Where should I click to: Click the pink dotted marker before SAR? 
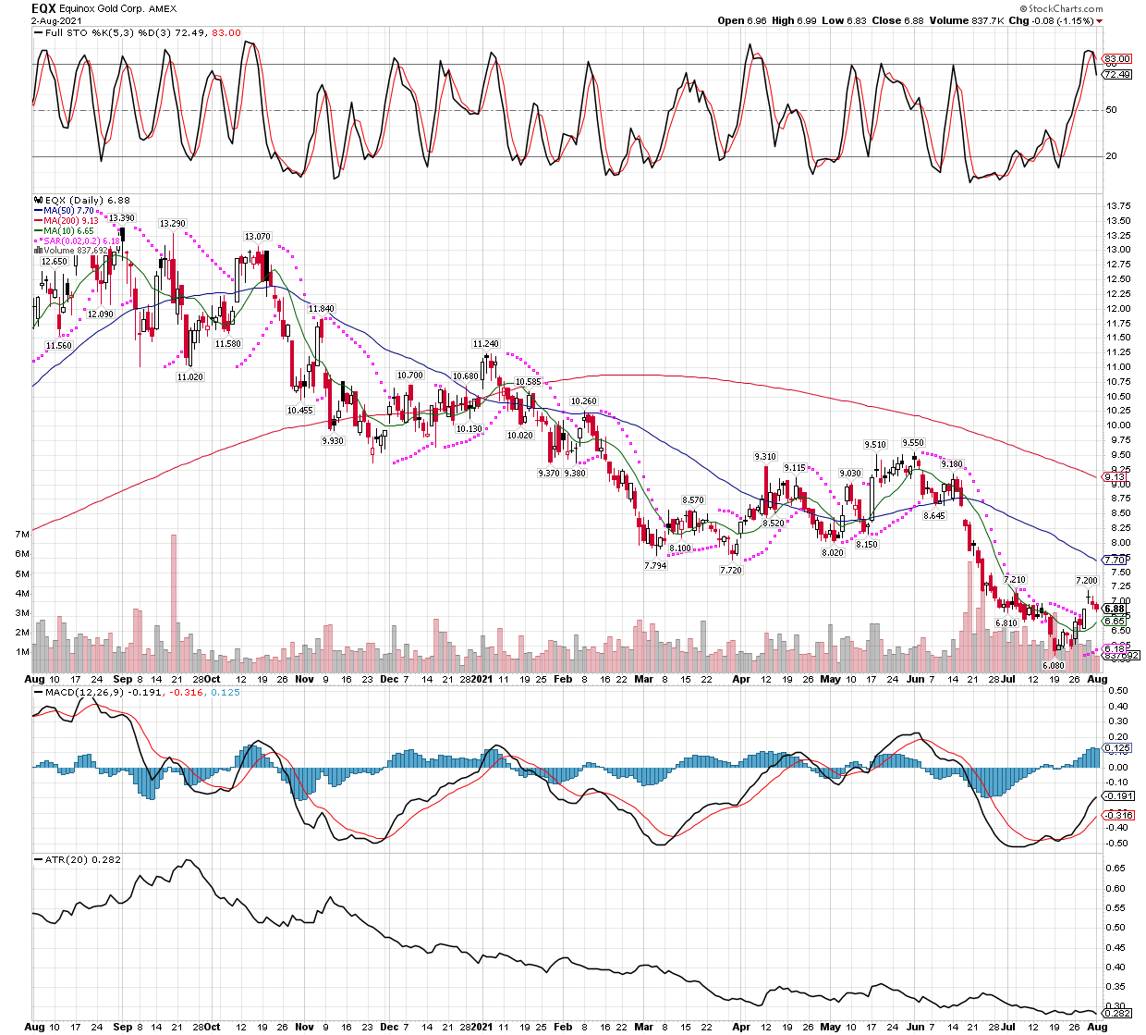37,240
